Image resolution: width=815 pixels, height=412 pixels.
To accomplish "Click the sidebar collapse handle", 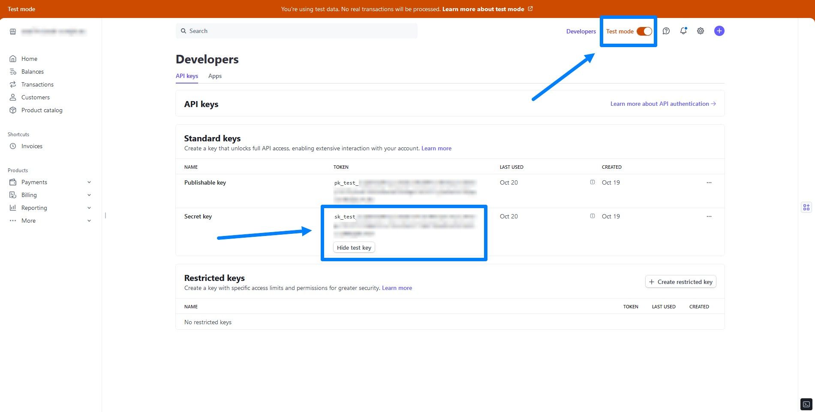I will [x=105, y=215].
